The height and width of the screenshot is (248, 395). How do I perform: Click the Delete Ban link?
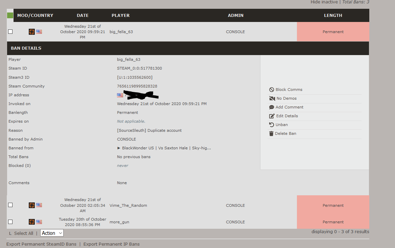pyautogui.click(x=285, y=134)
